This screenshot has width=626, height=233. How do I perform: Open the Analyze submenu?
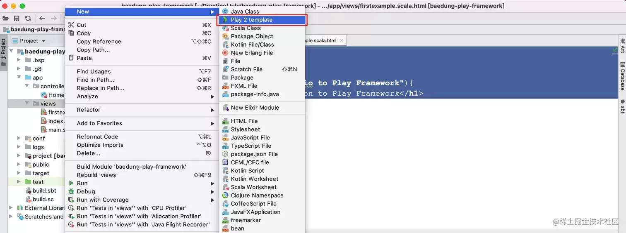(x=142, y=96)
